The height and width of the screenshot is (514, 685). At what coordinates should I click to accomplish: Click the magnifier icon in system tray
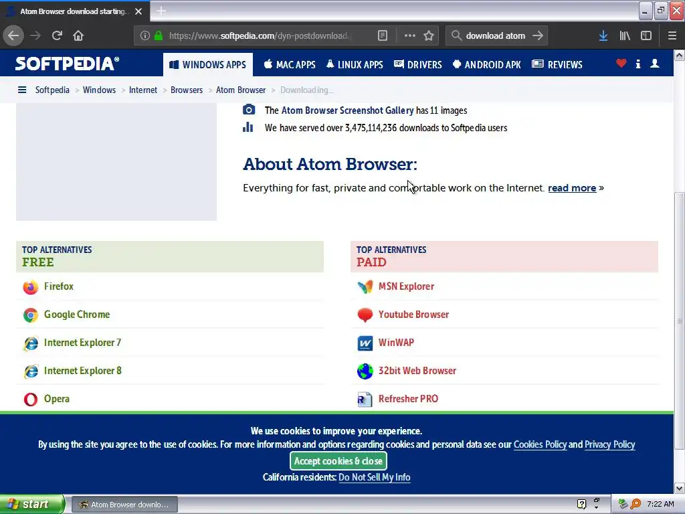(635, 504)
